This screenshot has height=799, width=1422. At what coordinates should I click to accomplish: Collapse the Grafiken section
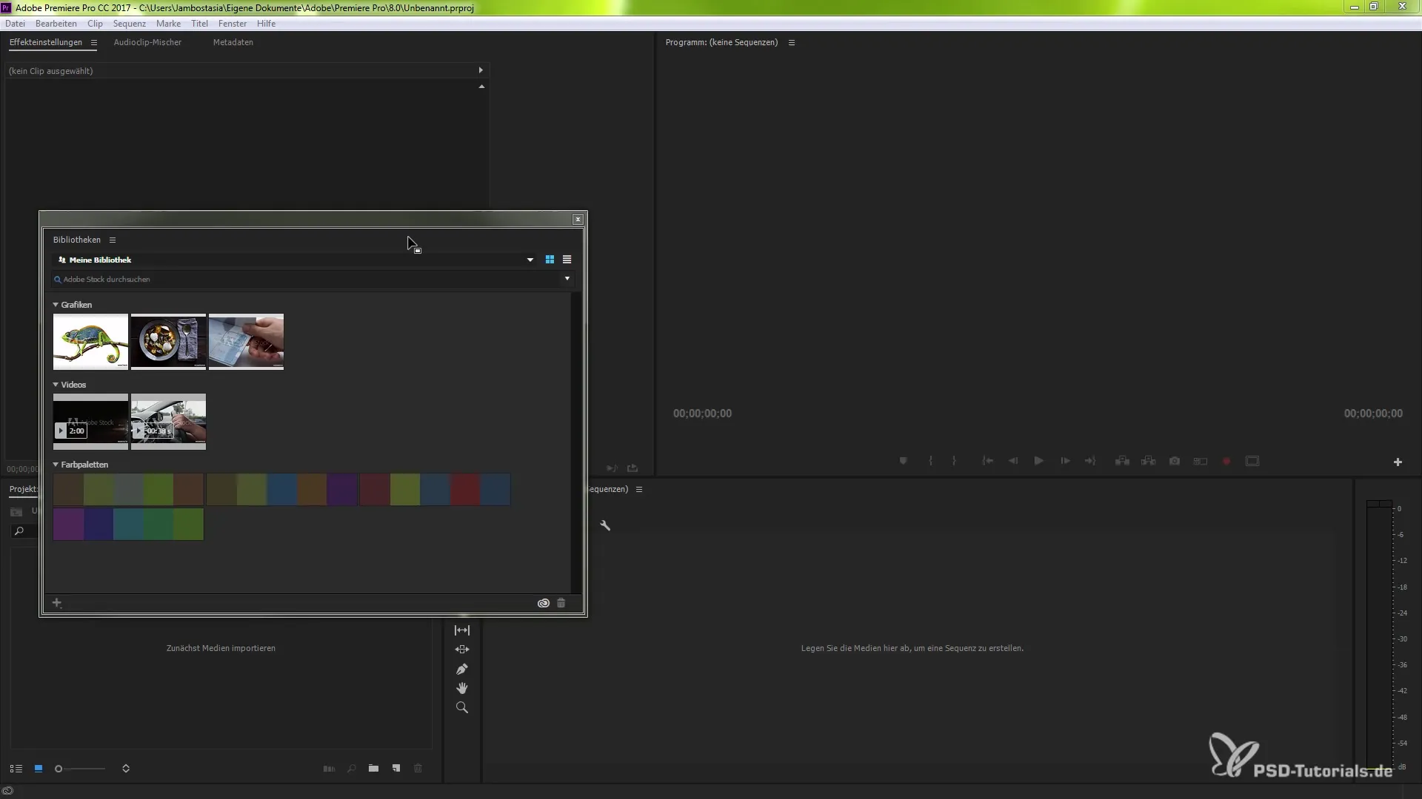pyautogui.click(x=56, y=305)
